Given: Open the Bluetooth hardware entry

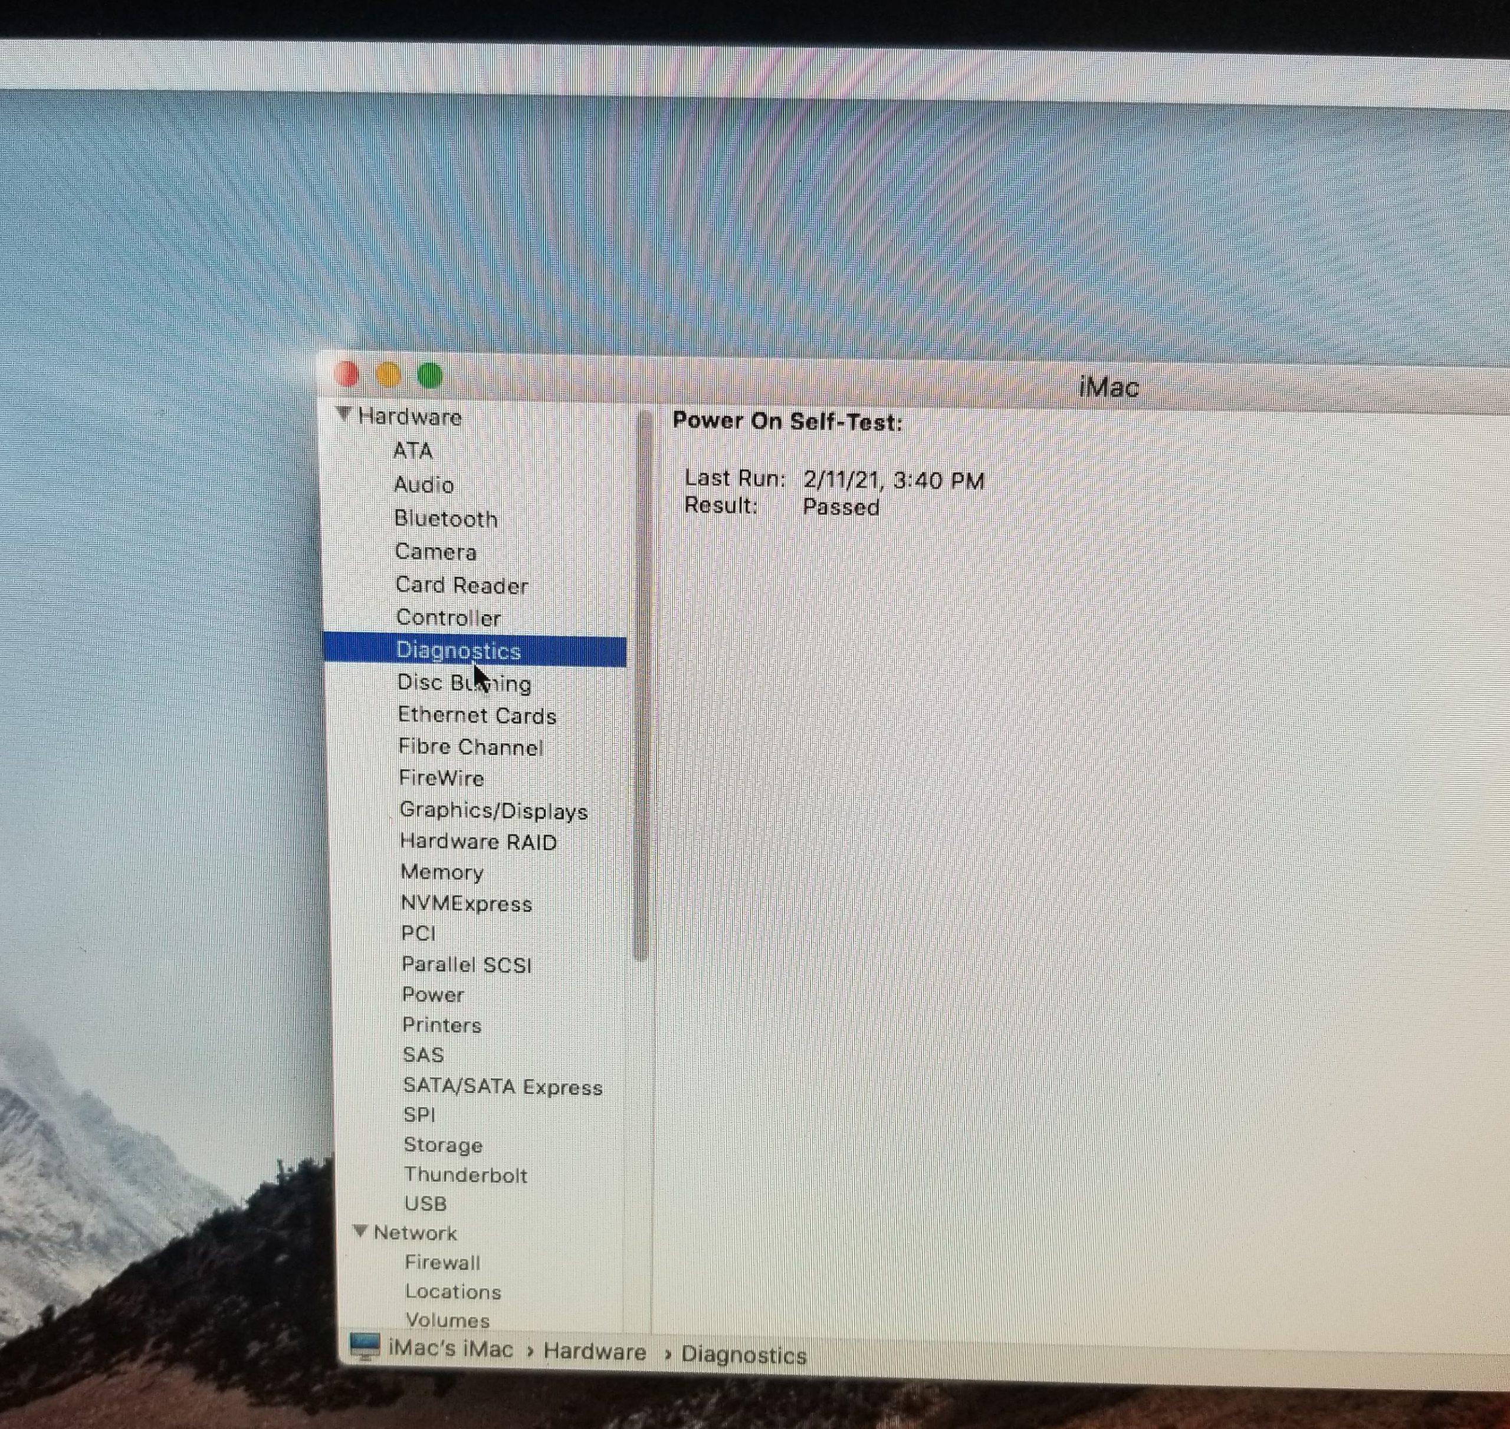Looking at the screenshot, I should click(x=446, y=519).
